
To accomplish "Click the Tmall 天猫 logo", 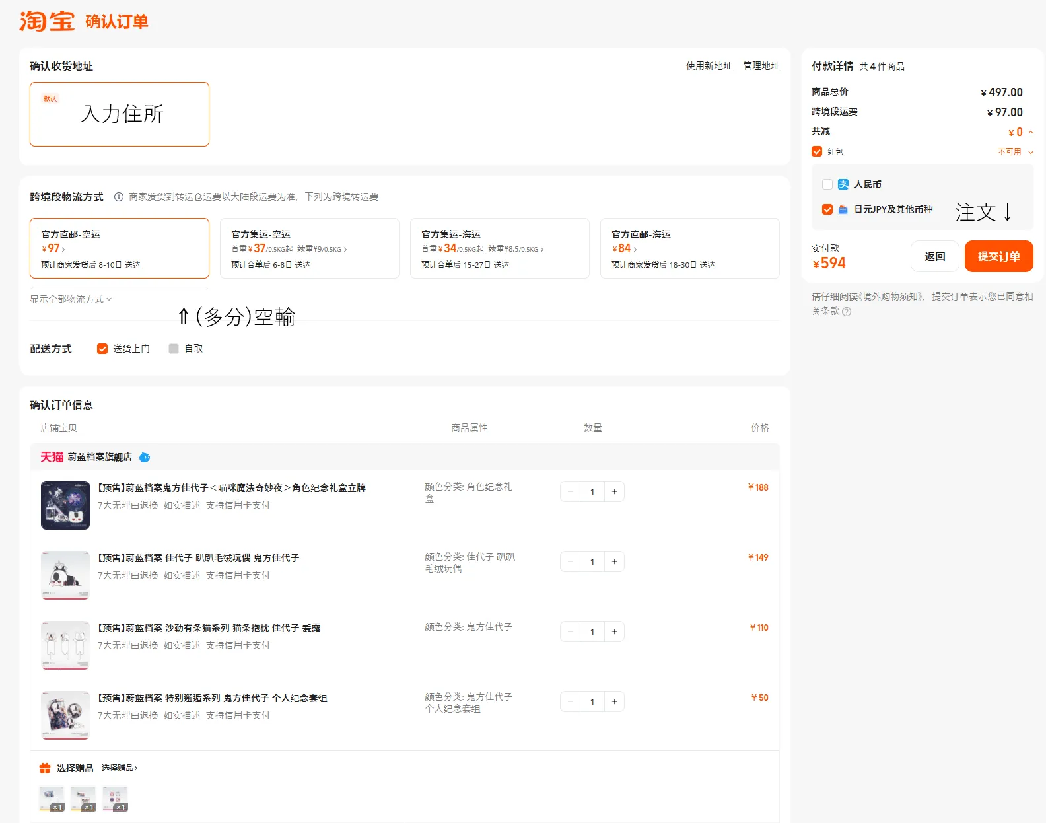I will (x=52, y=457).
